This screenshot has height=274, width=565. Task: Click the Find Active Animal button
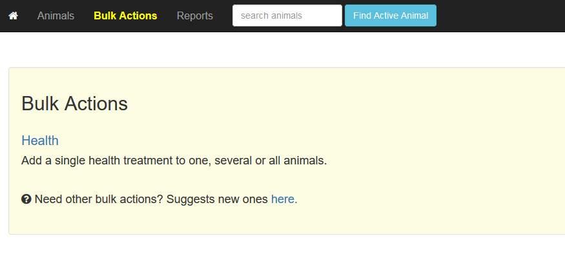click(391, 15)
